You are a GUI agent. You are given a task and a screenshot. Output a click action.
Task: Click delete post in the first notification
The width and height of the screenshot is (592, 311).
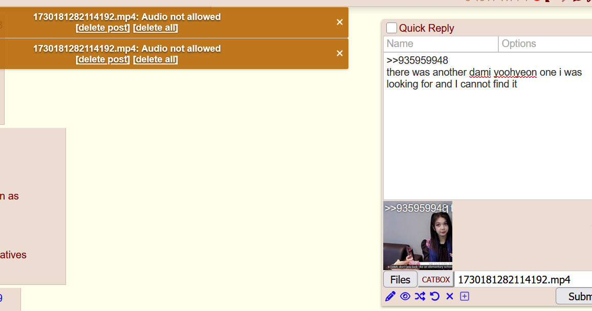point(103,28)
